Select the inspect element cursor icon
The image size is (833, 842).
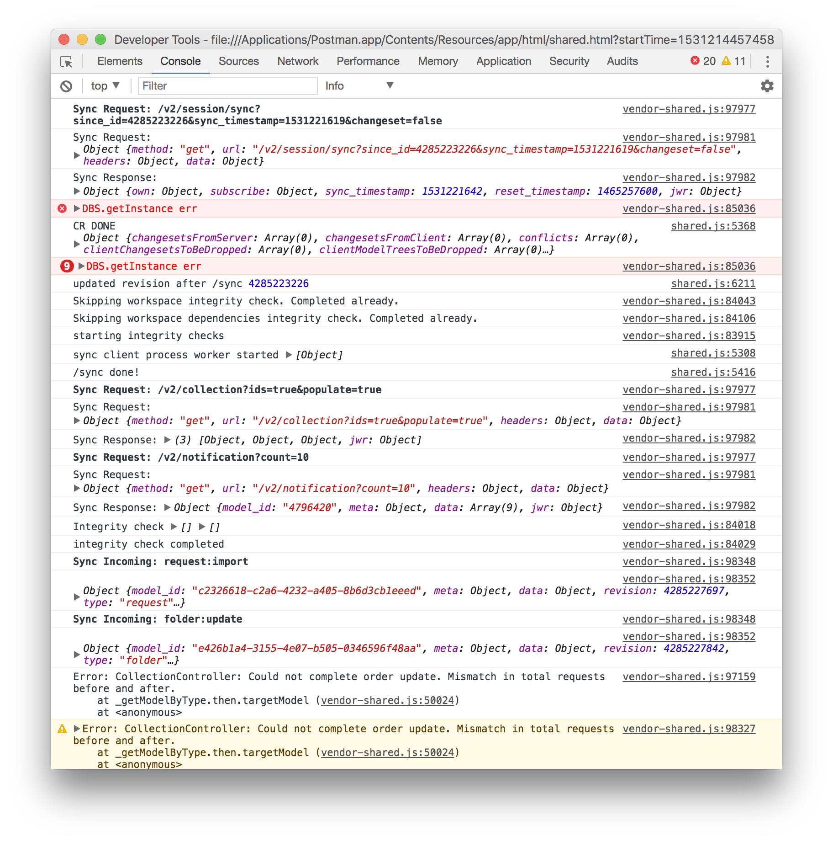coord(66,61)
